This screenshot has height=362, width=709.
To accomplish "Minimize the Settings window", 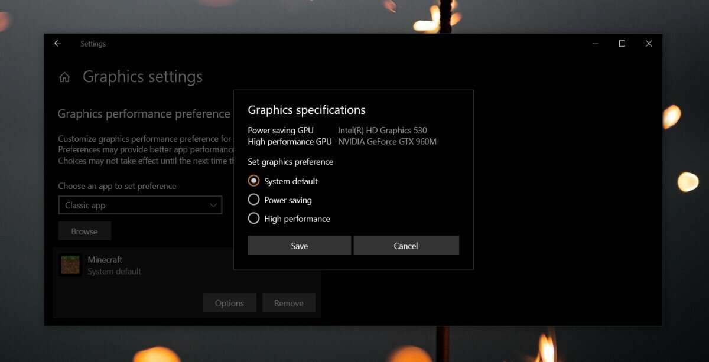I will click(x=595, y=44).
